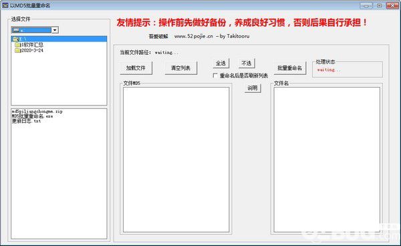Open the 说明 help button

click(253, 88)
